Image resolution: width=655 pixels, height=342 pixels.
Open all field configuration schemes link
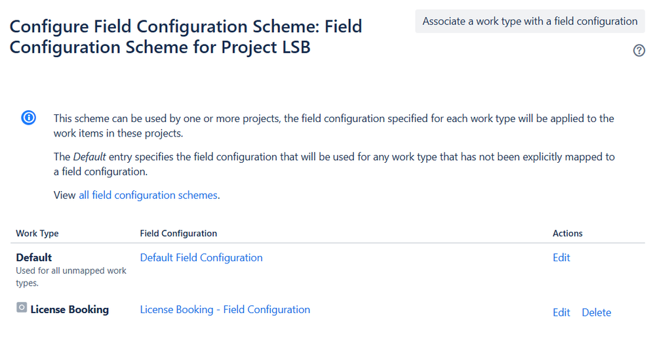[x=148, y=195]
